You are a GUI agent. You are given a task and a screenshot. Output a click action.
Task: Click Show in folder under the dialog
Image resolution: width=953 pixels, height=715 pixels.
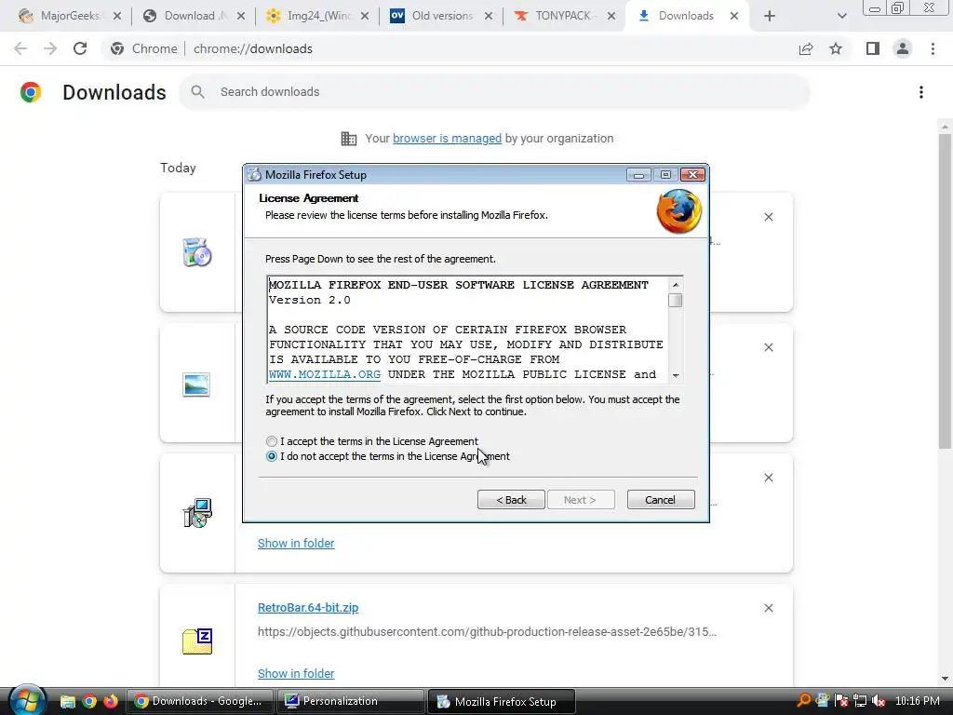click(x=296, y=544)
